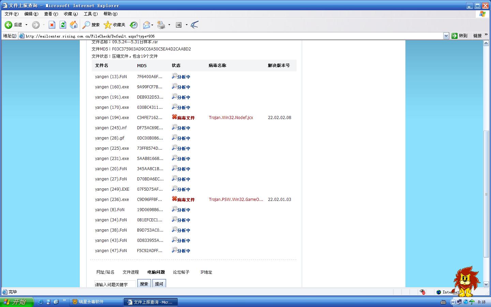
Task: Click the Print toolbar icon
Action: coord(161,25)
